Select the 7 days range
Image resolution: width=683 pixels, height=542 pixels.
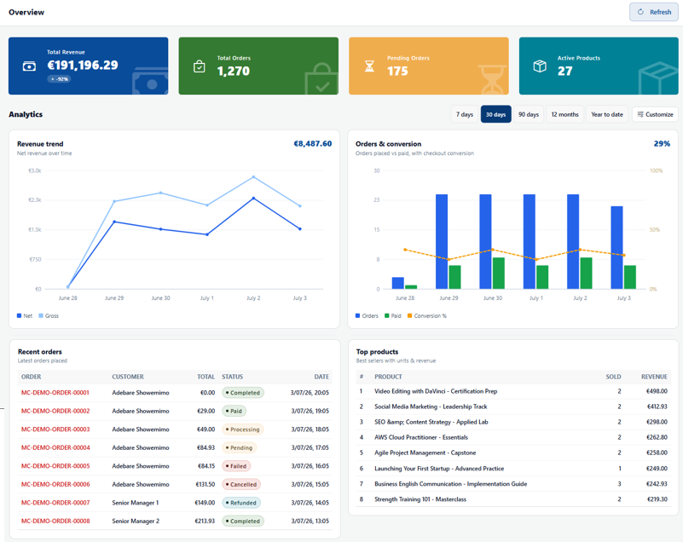click(x=465, y=114)
